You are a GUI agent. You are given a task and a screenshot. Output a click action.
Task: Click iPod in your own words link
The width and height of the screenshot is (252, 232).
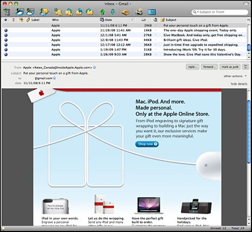[x=60, y=218]
